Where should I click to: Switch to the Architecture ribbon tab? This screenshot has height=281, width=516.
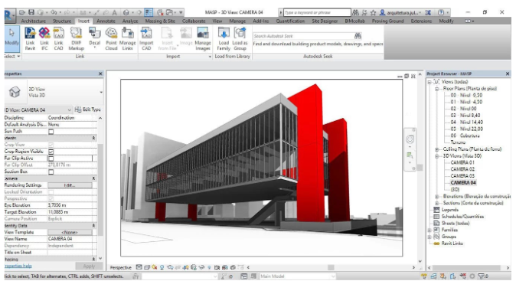[33, 21]
